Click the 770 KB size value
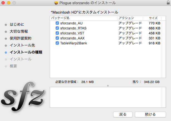The image size is (171, 121). coord(154,23)
